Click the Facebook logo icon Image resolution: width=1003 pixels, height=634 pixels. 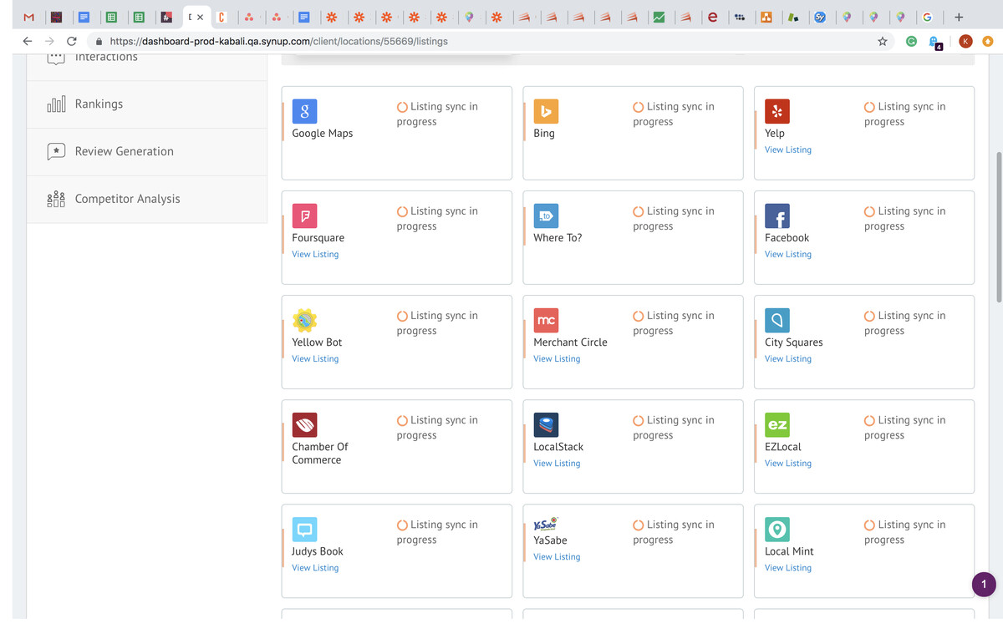[x=776, y=216]
